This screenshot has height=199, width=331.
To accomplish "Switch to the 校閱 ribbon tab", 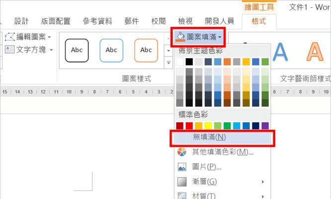I will [x=159, y=21].
